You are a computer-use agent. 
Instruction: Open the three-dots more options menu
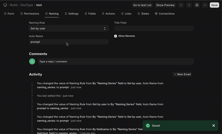pyautogui.click(x=205, y=5)
